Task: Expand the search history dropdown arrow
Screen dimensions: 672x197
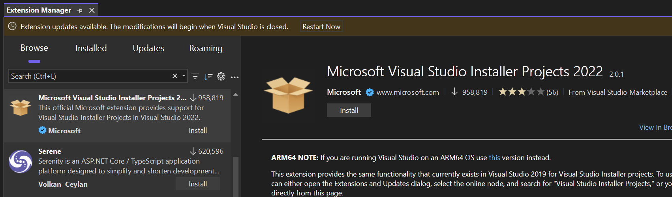Action: (184, 76)
